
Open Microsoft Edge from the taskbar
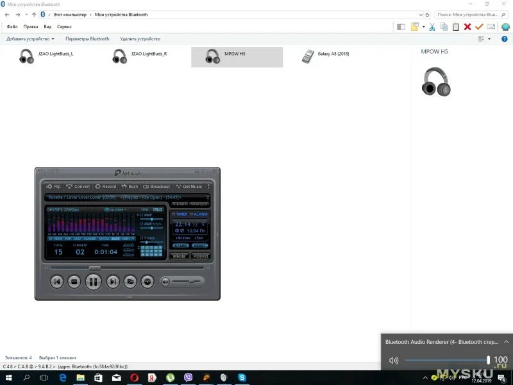pos(62,378)
